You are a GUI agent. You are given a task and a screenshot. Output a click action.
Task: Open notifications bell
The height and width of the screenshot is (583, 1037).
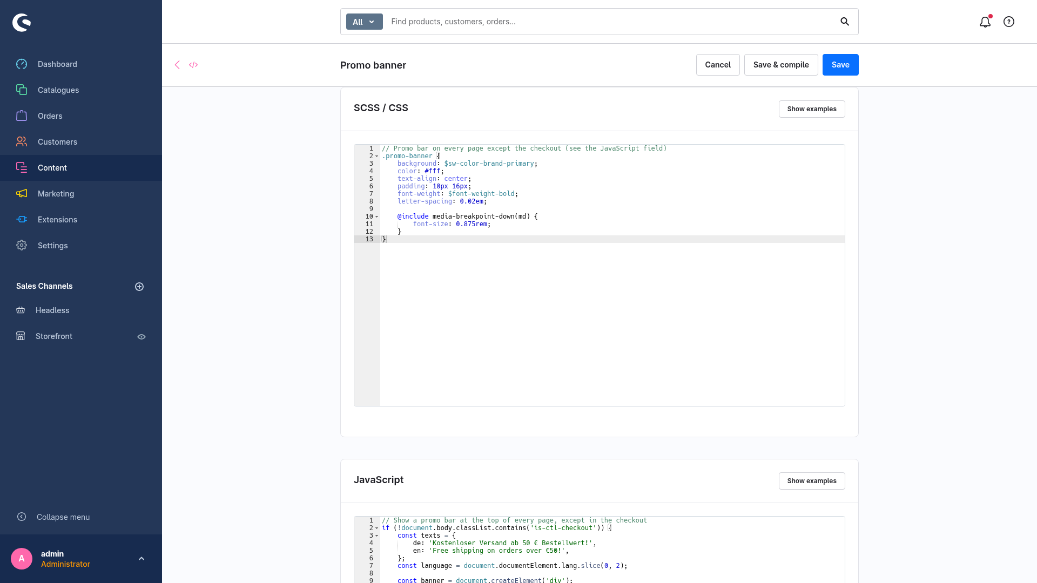click(x=985, y=22)
